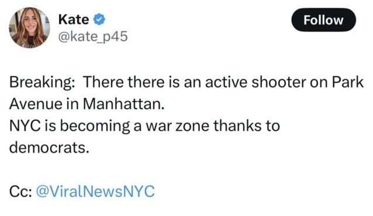Click the Cc: label before the mention
Screen dimensions: 373x216
point(21,191)
